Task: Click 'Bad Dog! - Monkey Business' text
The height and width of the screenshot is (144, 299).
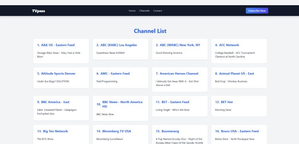Action: coord(231,82)
